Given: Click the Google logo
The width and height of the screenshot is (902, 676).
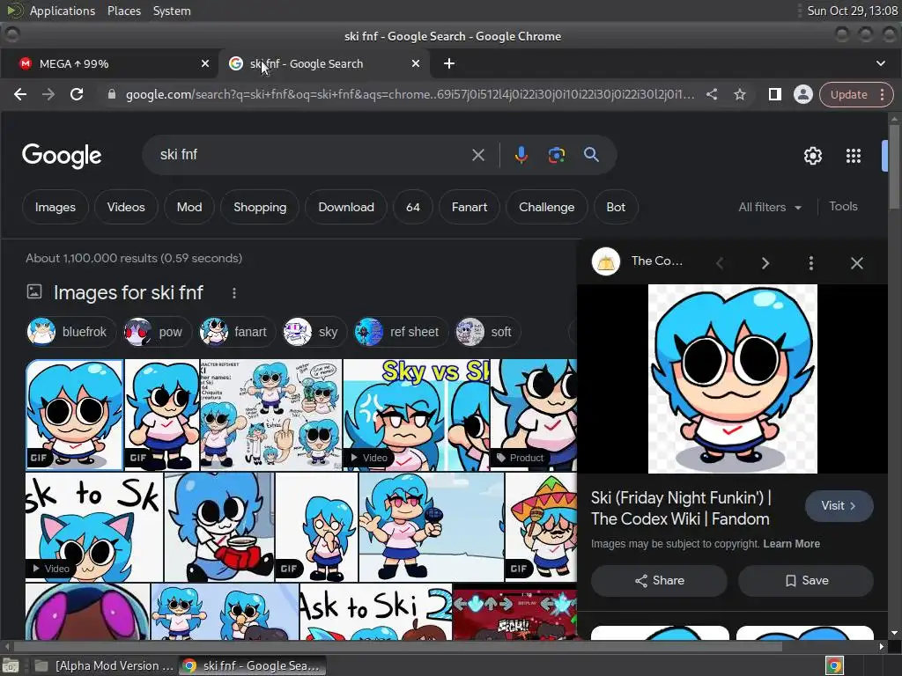Looking at the screenshot, I should pos(62,155).
